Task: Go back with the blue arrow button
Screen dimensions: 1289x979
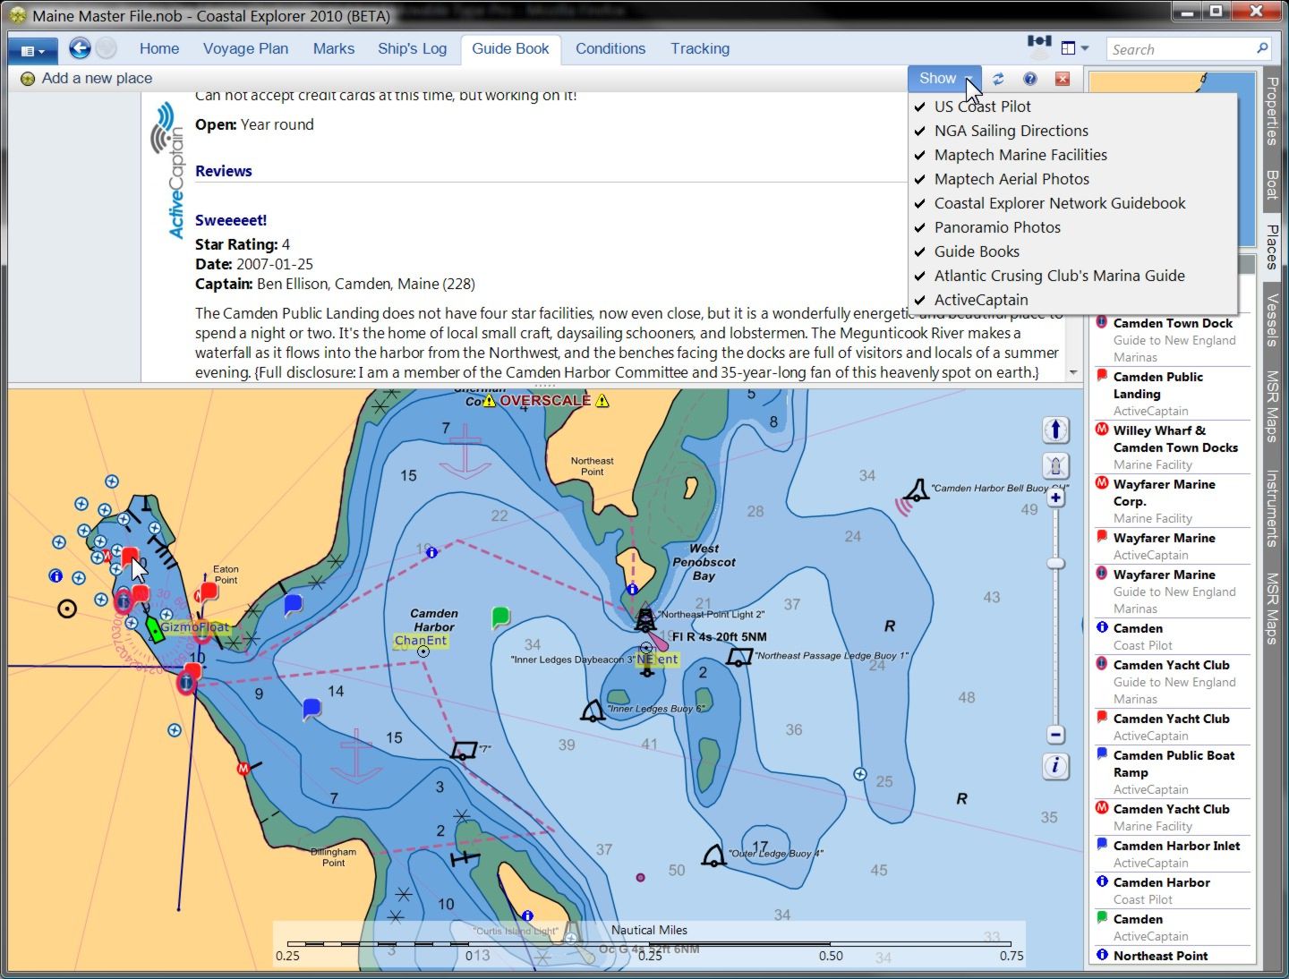Action: (x=80, y=48)
